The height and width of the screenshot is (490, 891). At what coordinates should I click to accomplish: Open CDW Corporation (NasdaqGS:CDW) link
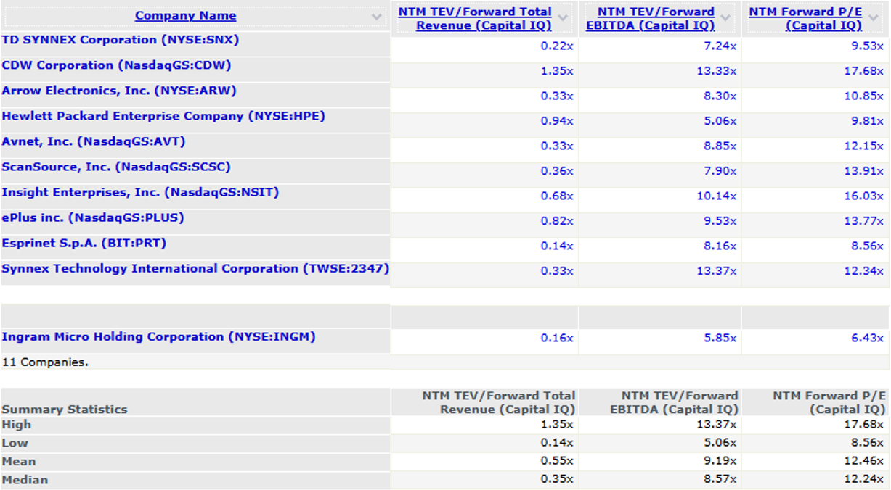point(116,65)
